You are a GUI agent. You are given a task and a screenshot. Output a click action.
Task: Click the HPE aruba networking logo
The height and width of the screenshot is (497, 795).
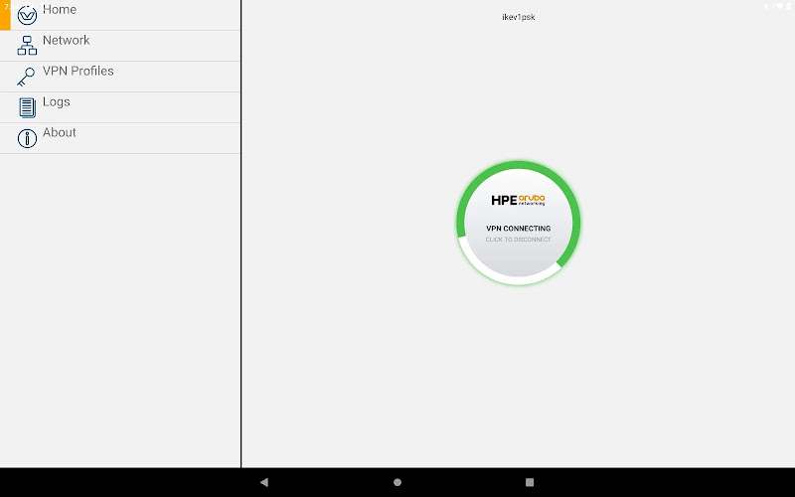tap(518, 200)
